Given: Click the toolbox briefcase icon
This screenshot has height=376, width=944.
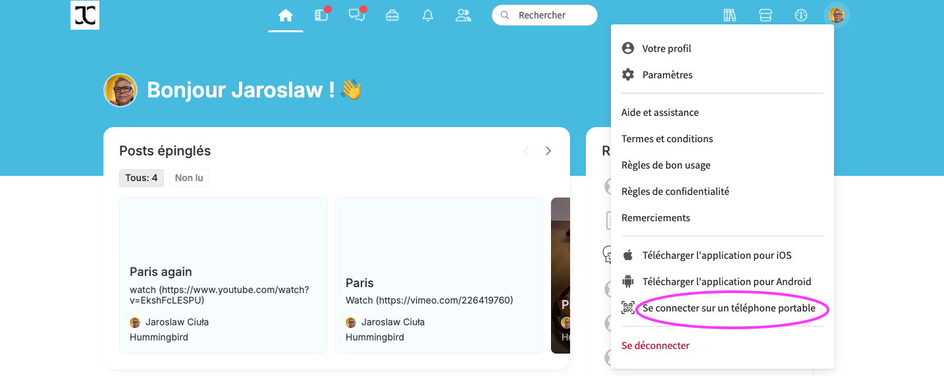Looking at the screenshot, I should point(392,15).
